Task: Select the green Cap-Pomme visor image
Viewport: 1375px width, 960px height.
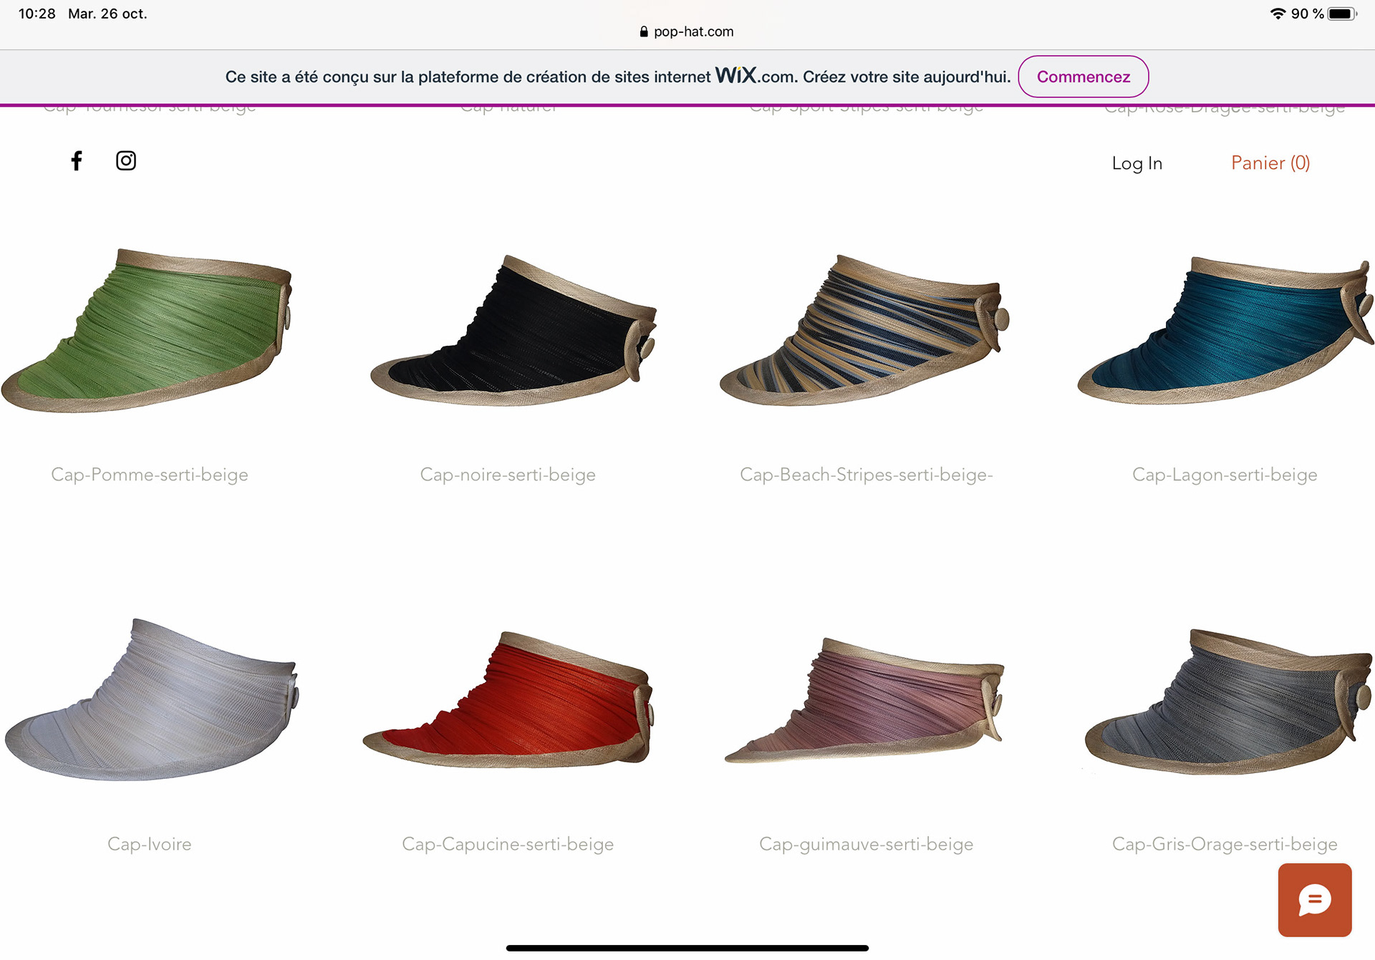Action: point(149,331)
